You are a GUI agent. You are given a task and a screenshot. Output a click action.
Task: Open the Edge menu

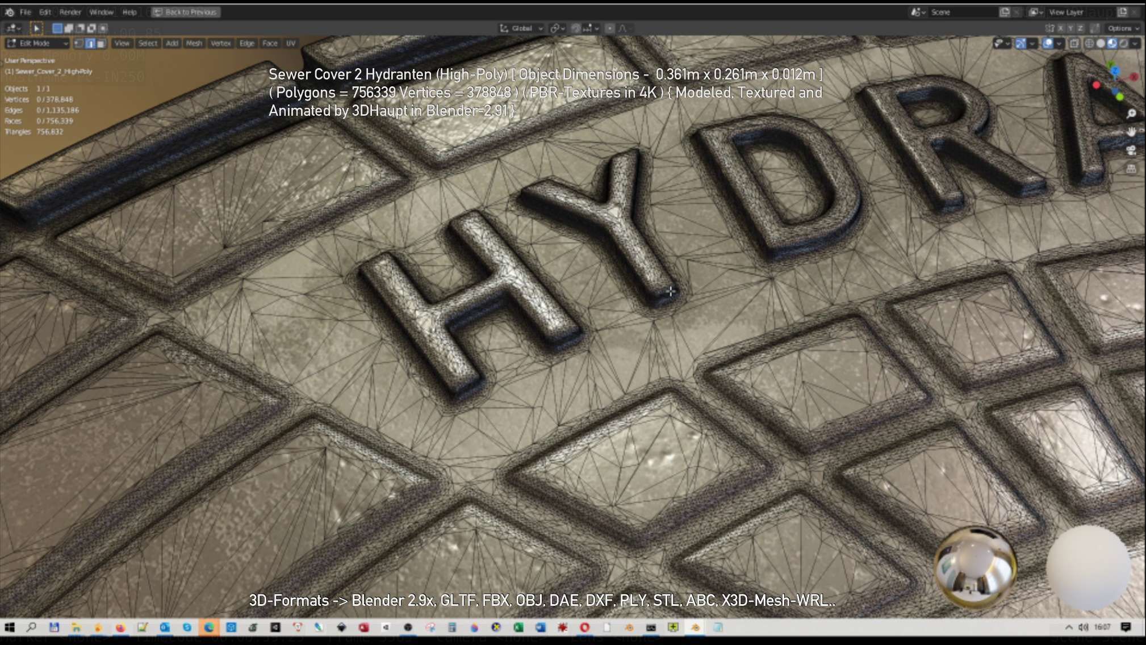(x=246, y=43)
